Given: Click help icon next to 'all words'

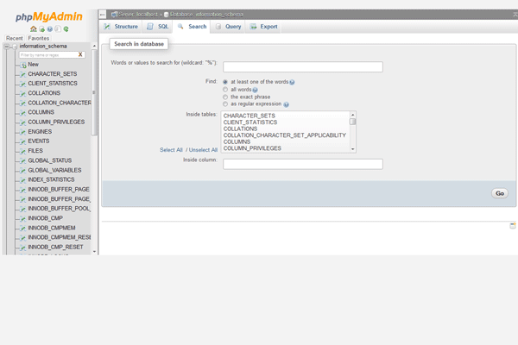Looking at the screenshot, I should click(x=256, y=90).
